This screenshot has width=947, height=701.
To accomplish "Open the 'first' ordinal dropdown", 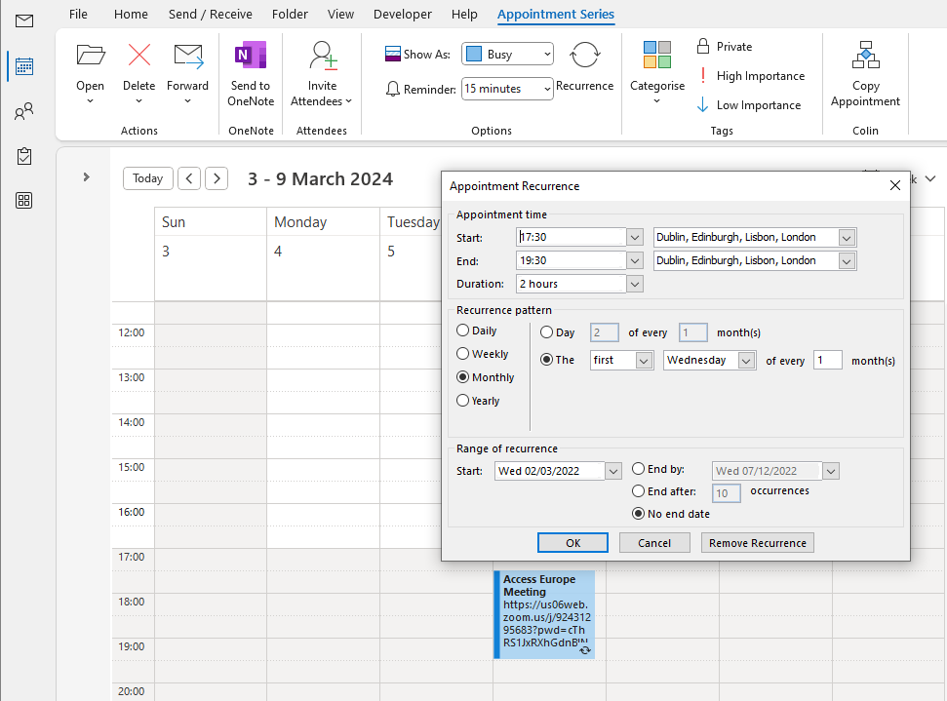I will click(645, 361).
